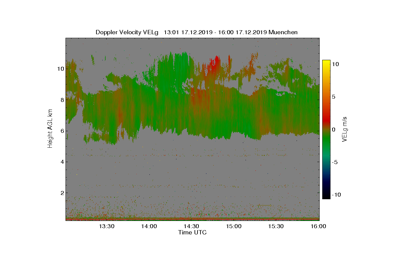Click the height tick label '2'
This screenshot has width=395, height=263.
pos(62,193)
